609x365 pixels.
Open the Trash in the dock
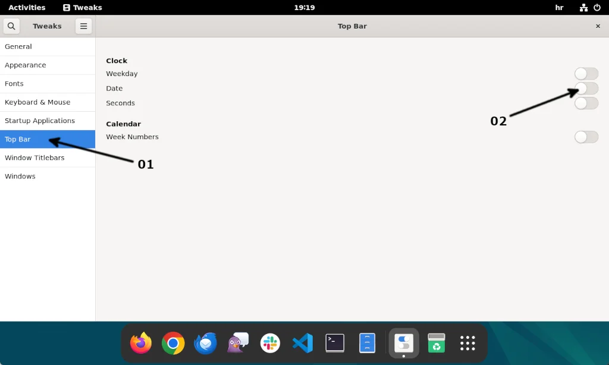pos(436,343)
